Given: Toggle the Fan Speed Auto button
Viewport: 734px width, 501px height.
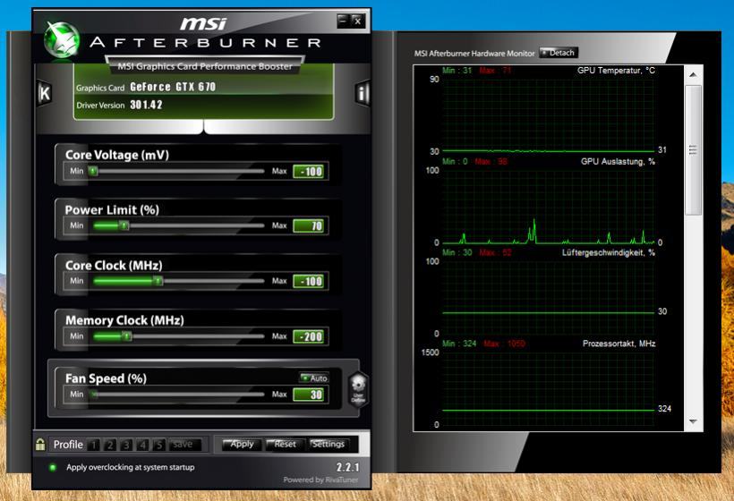Looking at the screenshot, I should click(313, 378).
